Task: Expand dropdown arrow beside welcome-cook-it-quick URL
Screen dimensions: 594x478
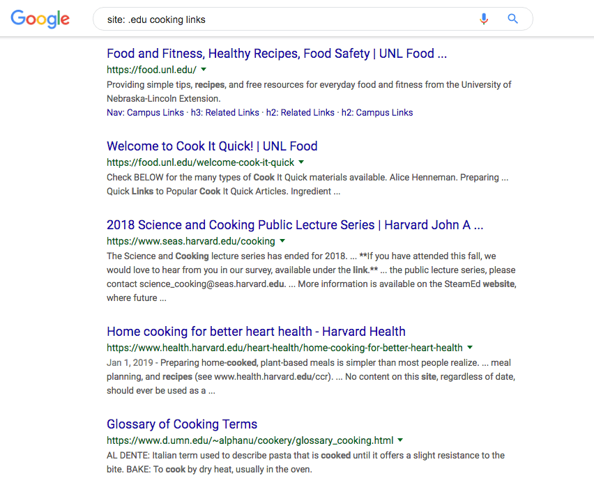Action: pos(301,162)
